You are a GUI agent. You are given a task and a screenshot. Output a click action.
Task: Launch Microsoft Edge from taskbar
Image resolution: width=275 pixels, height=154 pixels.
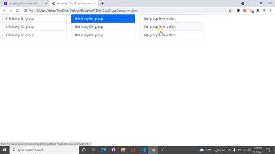point(104,150)
